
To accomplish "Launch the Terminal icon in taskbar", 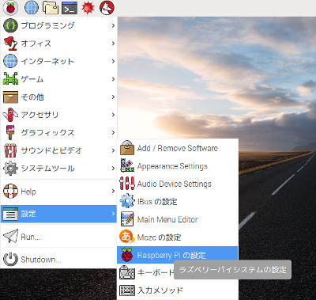I will pyautogui.click(x=70, y=8).
